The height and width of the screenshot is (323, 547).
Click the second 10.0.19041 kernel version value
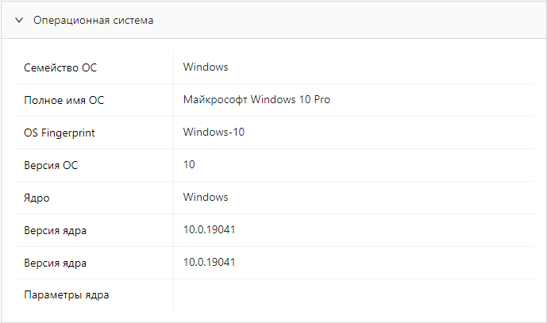(x=210, y=263)
